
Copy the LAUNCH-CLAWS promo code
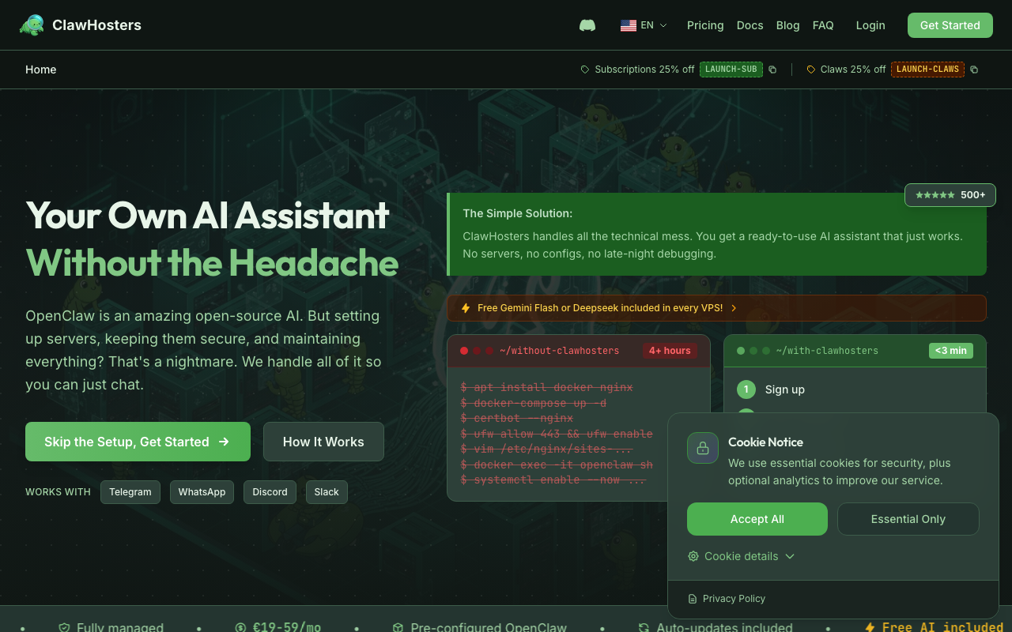973,70
